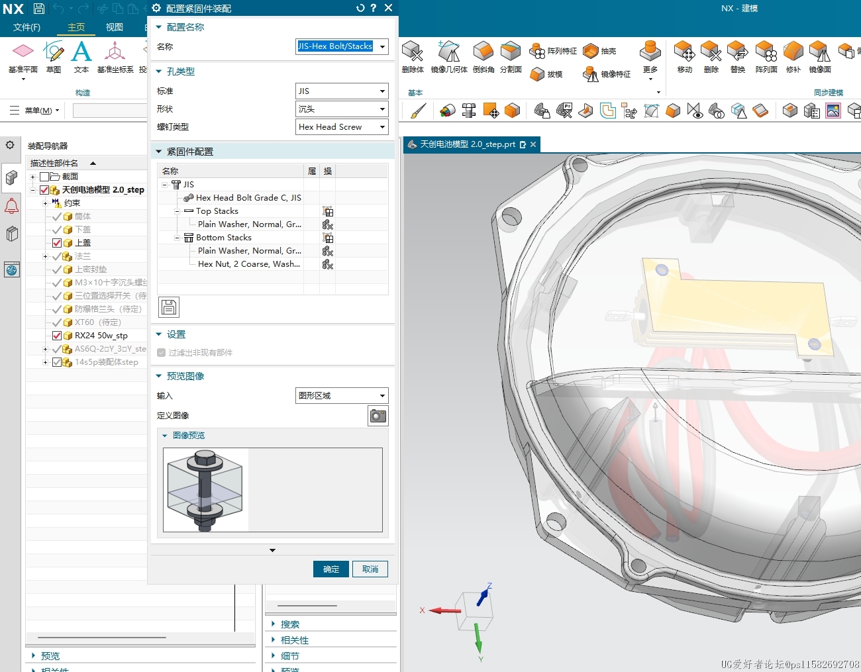Expand more dialog options arrow at bottom
Screen dimensions: 861x672
(x=272, y=550)
